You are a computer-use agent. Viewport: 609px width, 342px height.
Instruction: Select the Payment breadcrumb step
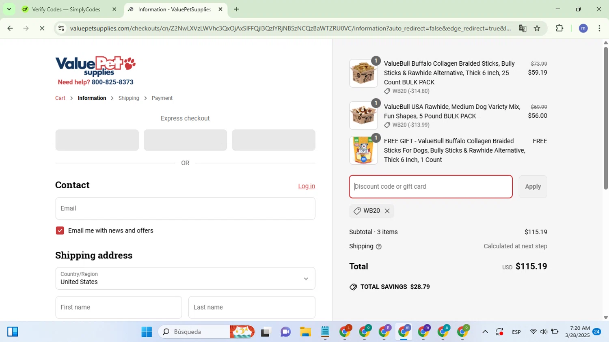tap(162, 98)
